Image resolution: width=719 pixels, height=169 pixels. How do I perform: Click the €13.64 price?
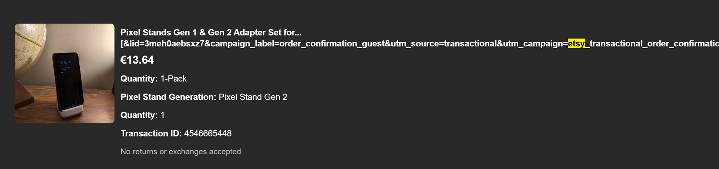coord(137,60)
